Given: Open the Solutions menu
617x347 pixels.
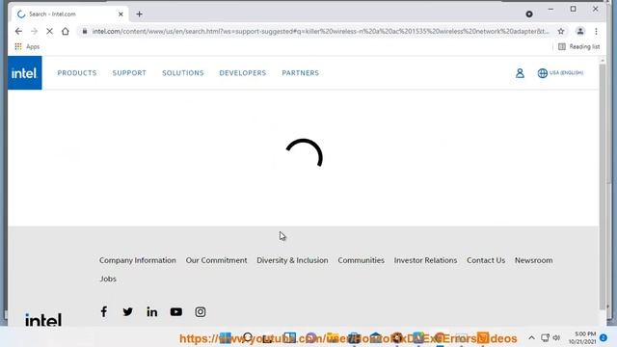Looking at the screenshot, I should click(182, 73).
